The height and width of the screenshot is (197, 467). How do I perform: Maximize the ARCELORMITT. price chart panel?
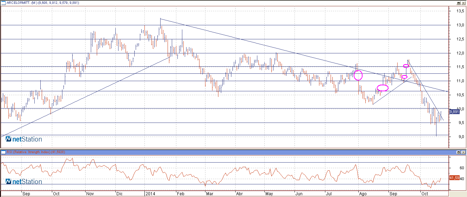pos(458,2)
